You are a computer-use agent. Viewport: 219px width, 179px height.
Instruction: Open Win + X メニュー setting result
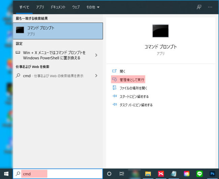click(x=54, y=55)
